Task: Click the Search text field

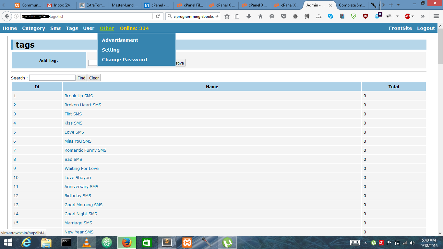Action: click(52, 78)
